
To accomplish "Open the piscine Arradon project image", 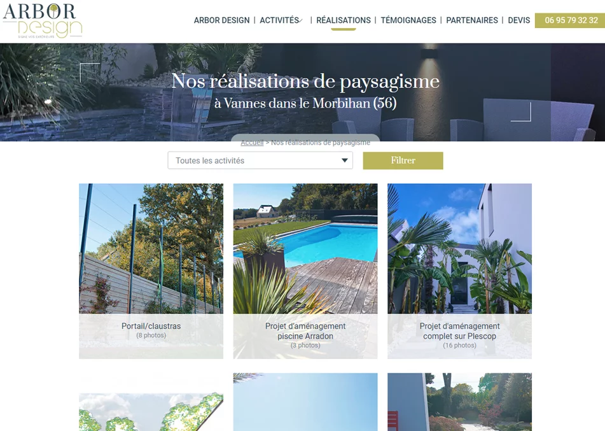I will pyautogui.click(x=305, y=248).
